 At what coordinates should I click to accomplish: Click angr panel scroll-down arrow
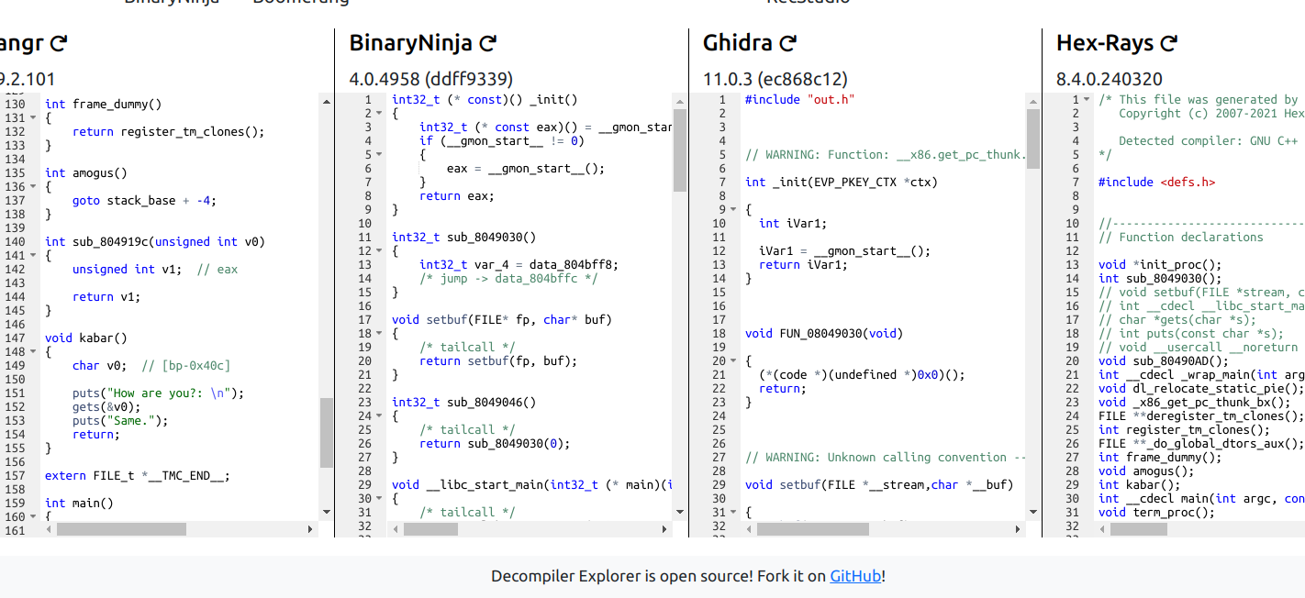pos(327,512)
